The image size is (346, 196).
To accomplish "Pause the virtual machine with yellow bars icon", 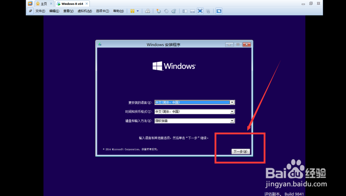I will point(133,11).
